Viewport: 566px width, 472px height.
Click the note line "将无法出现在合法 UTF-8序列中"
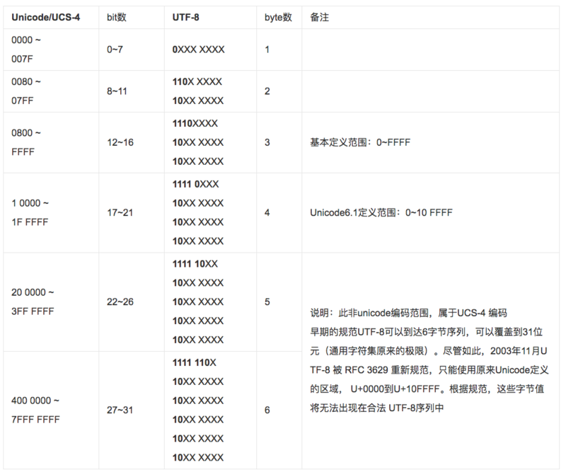pos(377,408)
